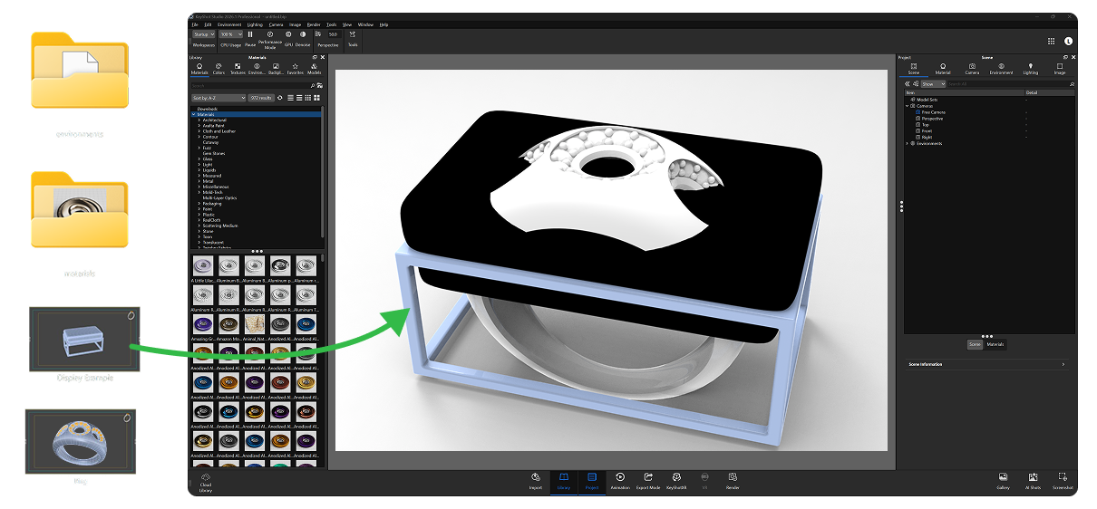This screenshot has width=1097, height=509.
Task: Switch to Project Material tab
Action: pos(943,69)
